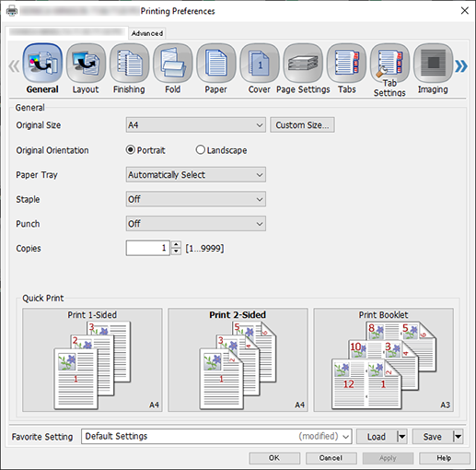Select the Cover settings icon
The width and height of the screenshot is (476, 470).
coord(260,63)
